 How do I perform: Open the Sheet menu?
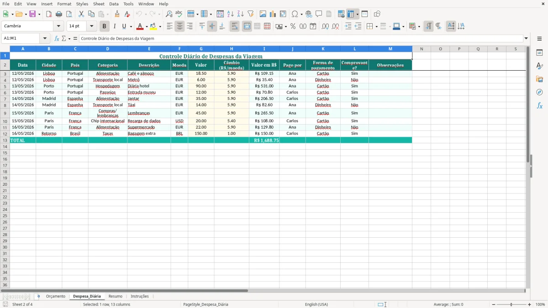[99, 4]
